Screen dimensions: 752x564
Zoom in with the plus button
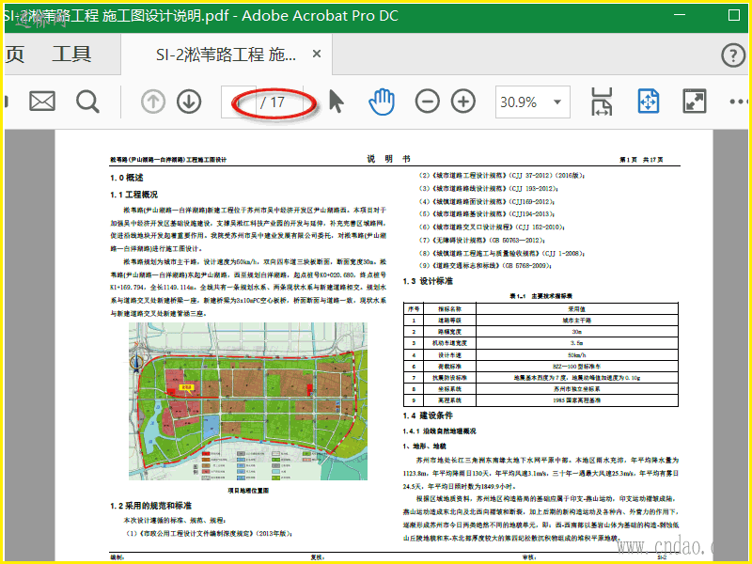[463, 102]
